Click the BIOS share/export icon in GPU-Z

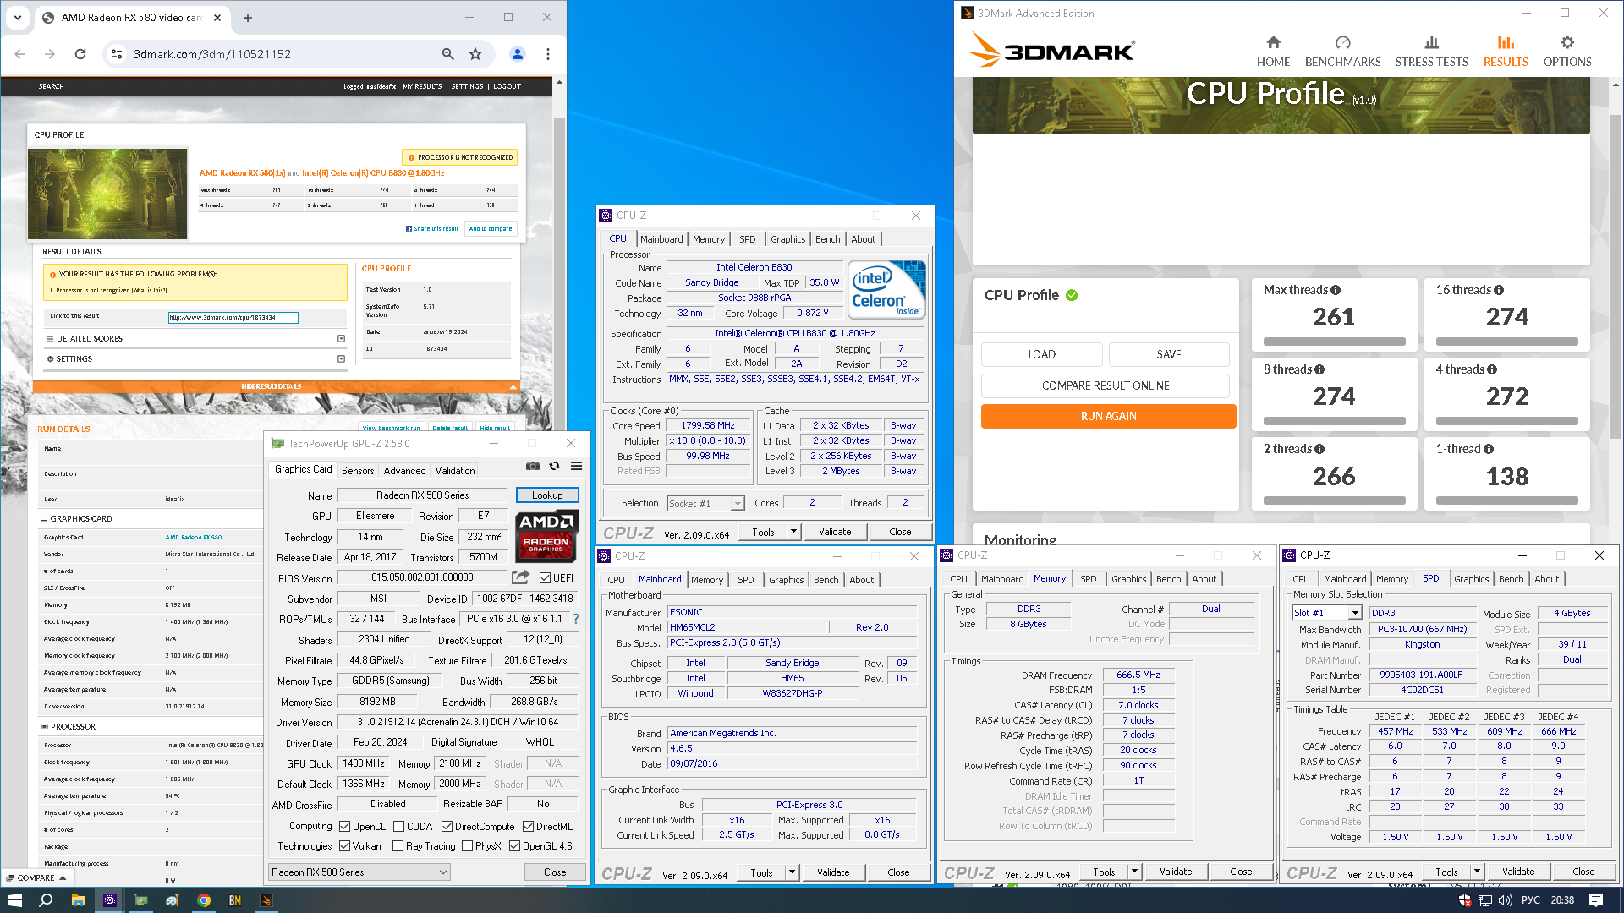click(520, 577)
